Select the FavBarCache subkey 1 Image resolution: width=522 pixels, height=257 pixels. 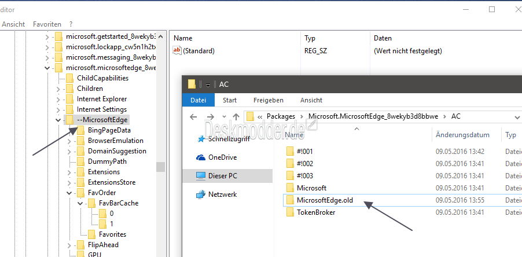112,223
